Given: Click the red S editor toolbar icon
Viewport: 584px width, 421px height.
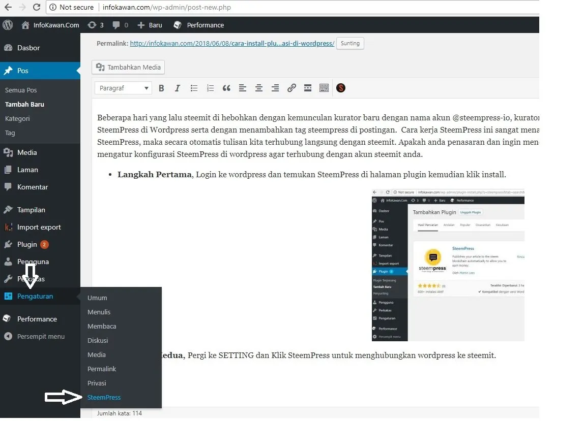Looking at the screenshot, I should click(x=341, y=88).
